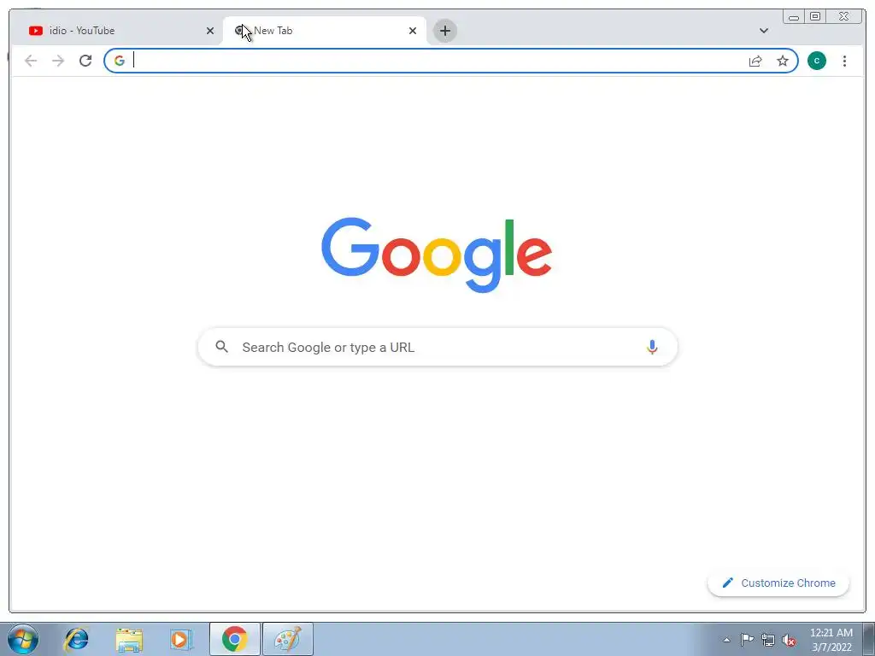The width and height of the screenshot is (875, 656).
Task: Focus the Search Google or type a URL box
Action: [437, 347]
